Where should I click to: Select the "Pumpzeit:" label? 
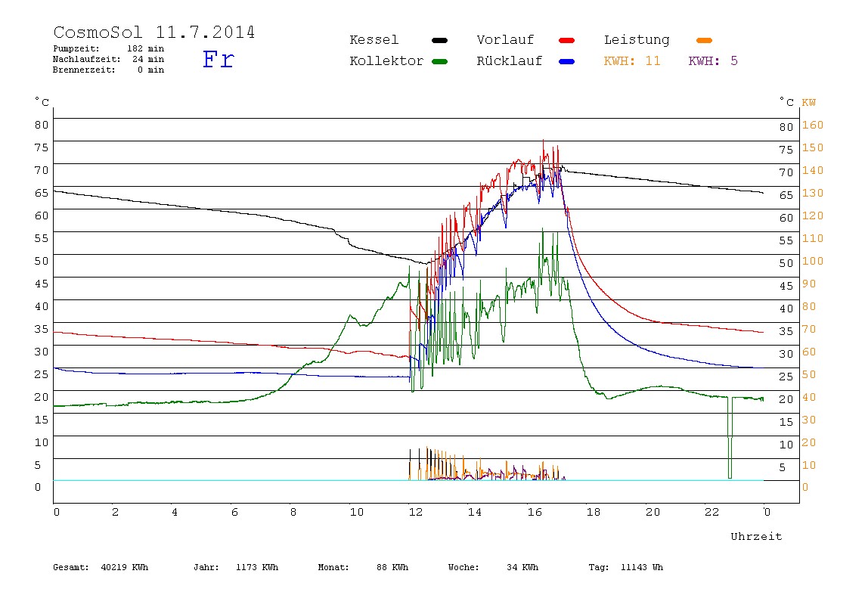point(76,48)
